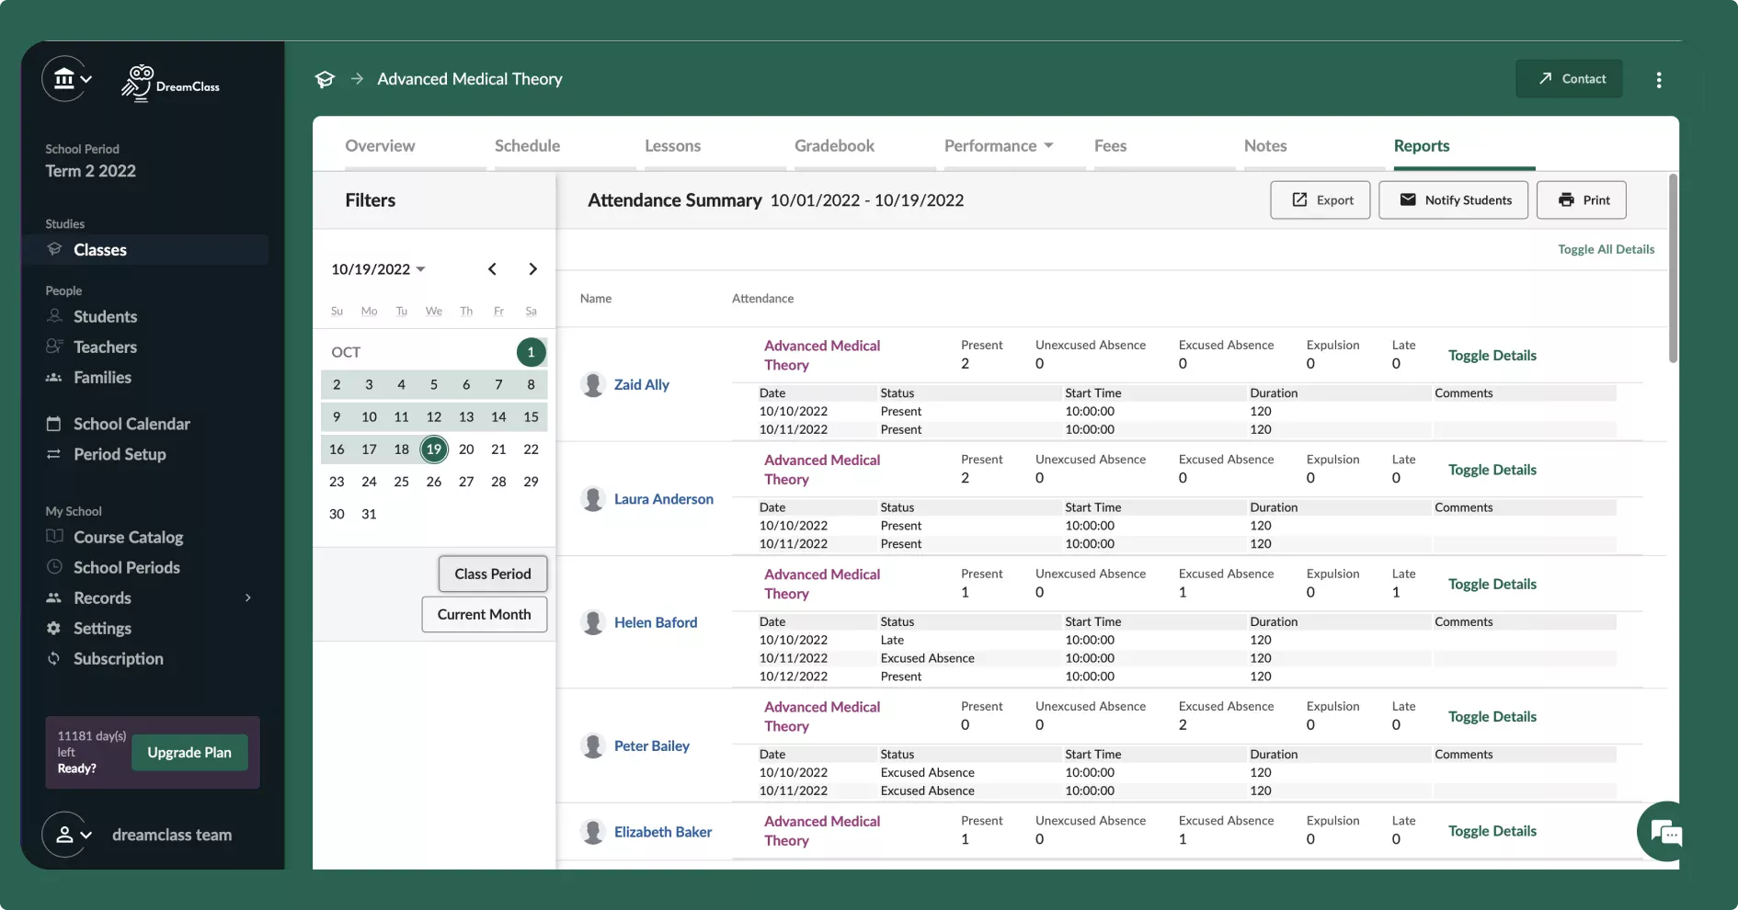Image resolution: width=1738 pixels, height=910 pixels.
Task: Toggle details for Zaid Ally
Action: [x=1492, y=356]
